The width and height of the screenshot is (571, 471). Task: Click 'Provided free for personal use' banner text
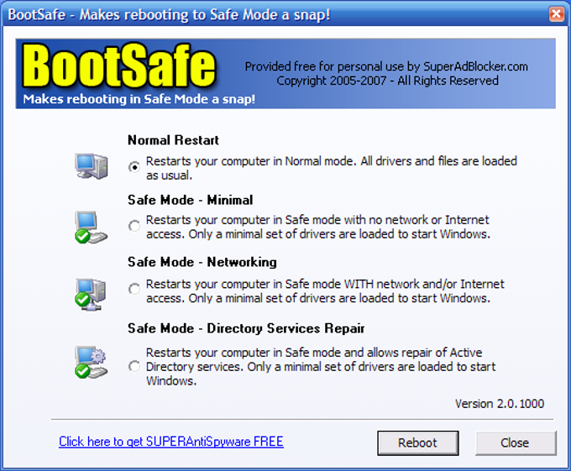(386, 66)
